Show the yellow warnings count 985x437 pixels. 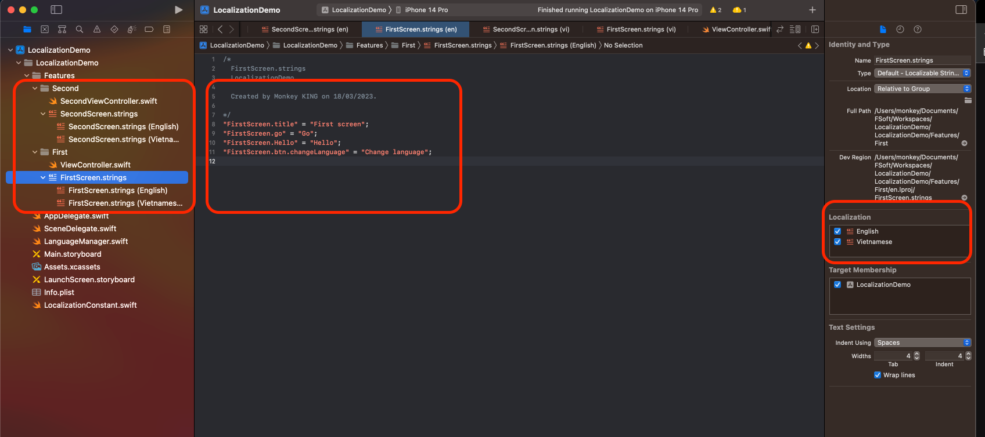coord(716,10)
